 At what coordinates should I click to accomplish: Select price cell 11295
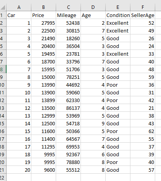44,147
